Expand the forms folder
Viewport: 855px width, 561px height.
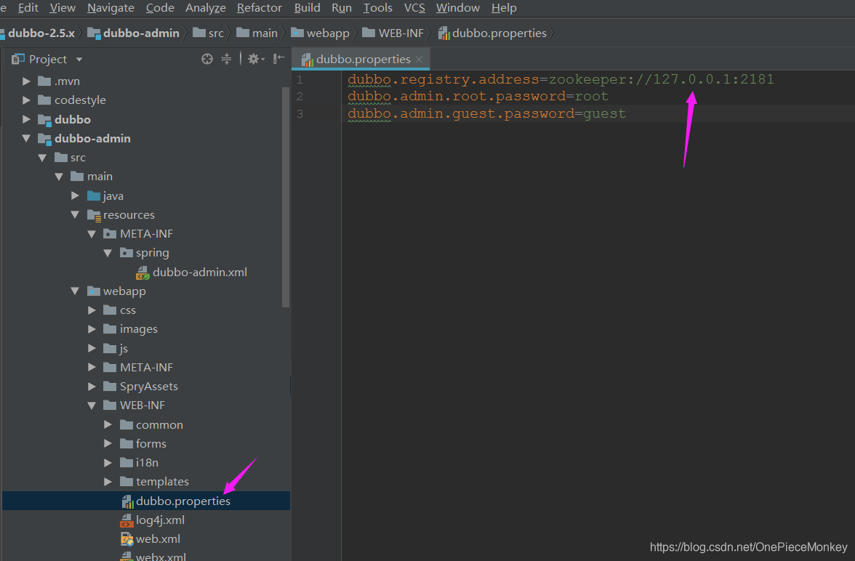tap(108, 443)
